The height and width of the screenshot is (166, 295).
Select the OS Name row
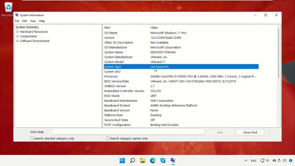181,33
